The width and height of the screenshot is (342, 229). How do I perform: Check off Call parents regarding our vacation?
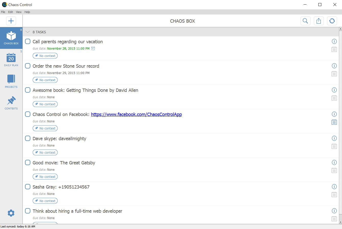28,41
